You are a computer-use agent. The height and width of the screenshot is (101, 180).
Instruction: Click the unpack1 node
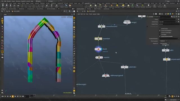click(99, 58)
